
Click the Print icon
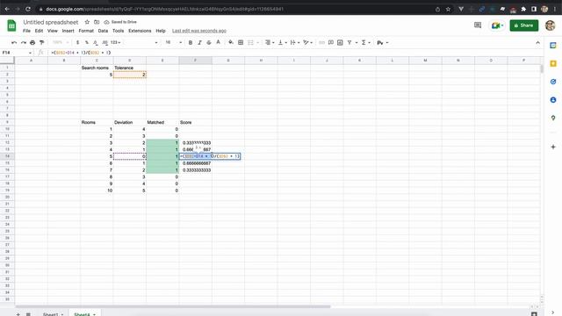tap(32, 43)
